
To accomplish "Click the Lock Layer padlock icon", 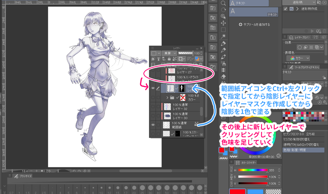I will [169, 59].
